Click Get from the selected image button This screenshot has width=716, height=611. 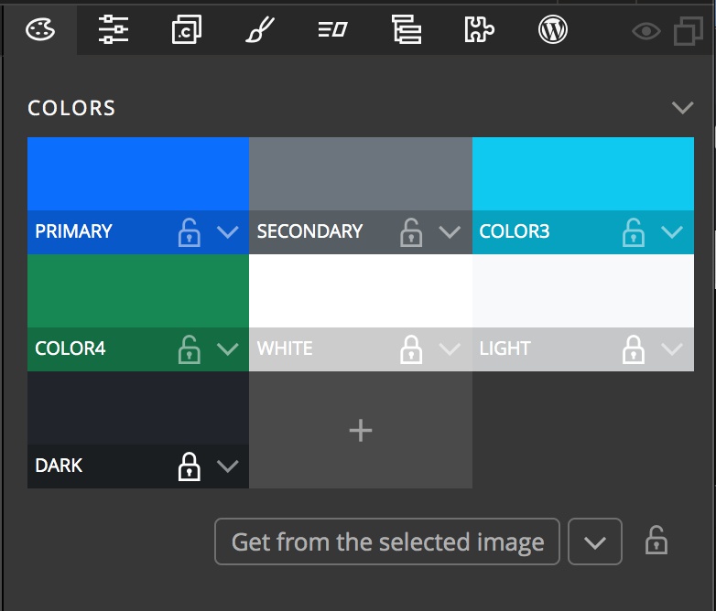point(387,541)
